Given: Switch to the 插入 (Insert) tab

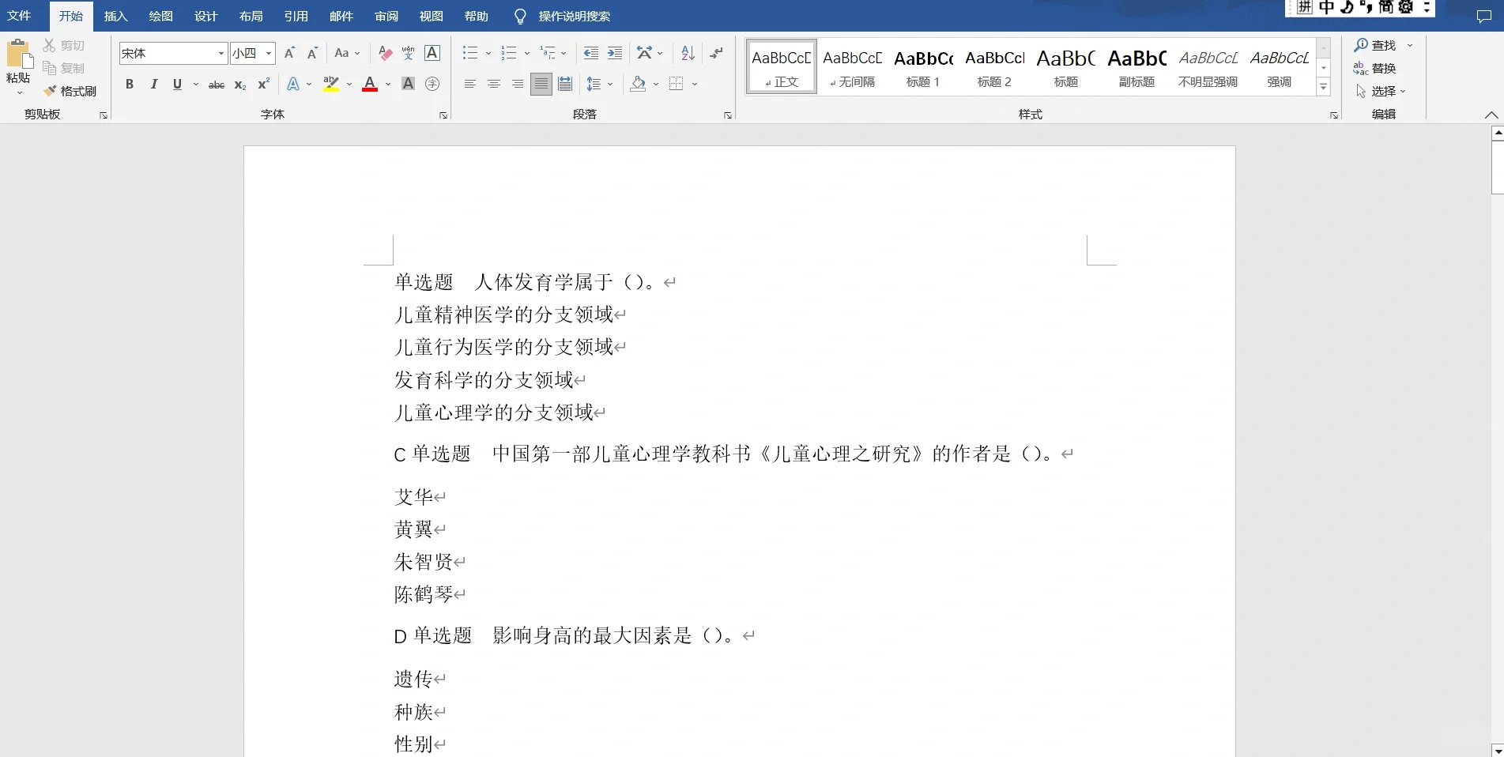Looking at the screenshot, I should (115, 16).
